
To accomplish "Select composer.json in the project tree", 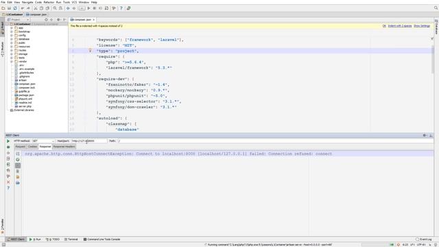I will 27,84.
